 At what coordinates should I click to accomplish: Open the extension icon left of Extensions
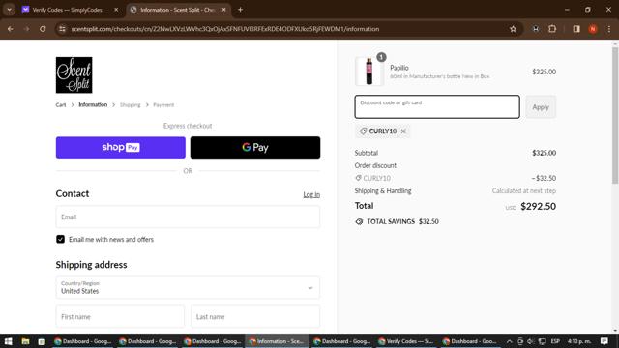[535, 29]
